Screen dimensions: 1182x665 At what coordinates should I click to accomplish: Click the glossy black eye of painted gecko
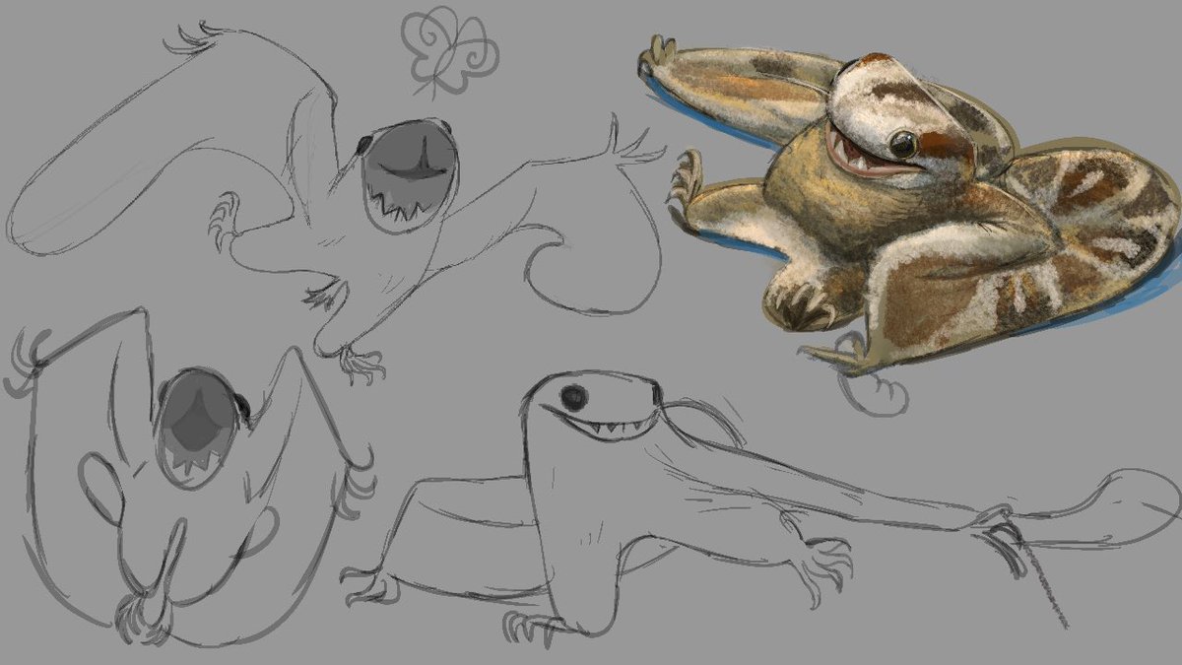pos(901,146)
